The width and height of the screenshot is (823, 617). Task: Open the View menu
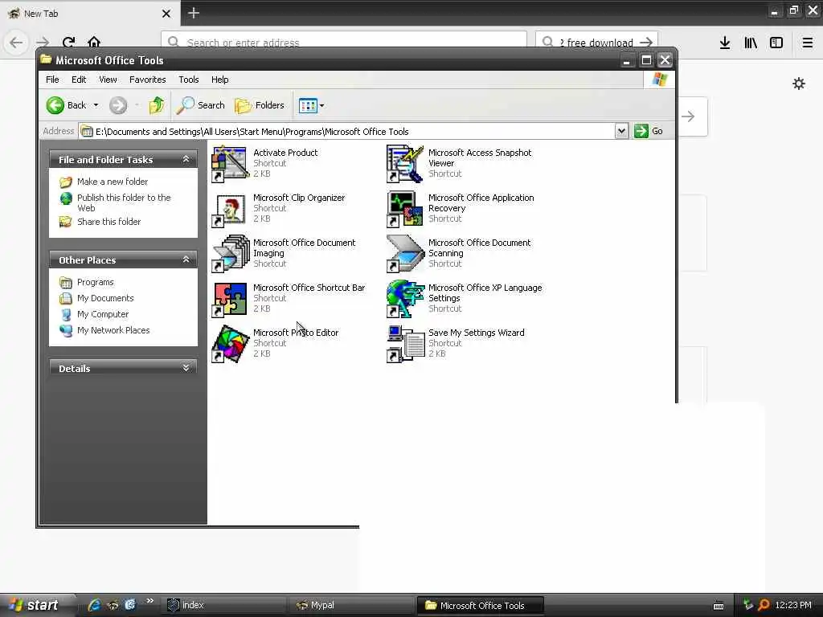108,80
